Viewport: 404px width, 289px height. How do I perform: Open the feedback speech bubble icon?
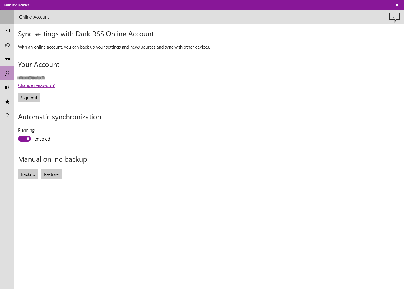tap(7, 31)
